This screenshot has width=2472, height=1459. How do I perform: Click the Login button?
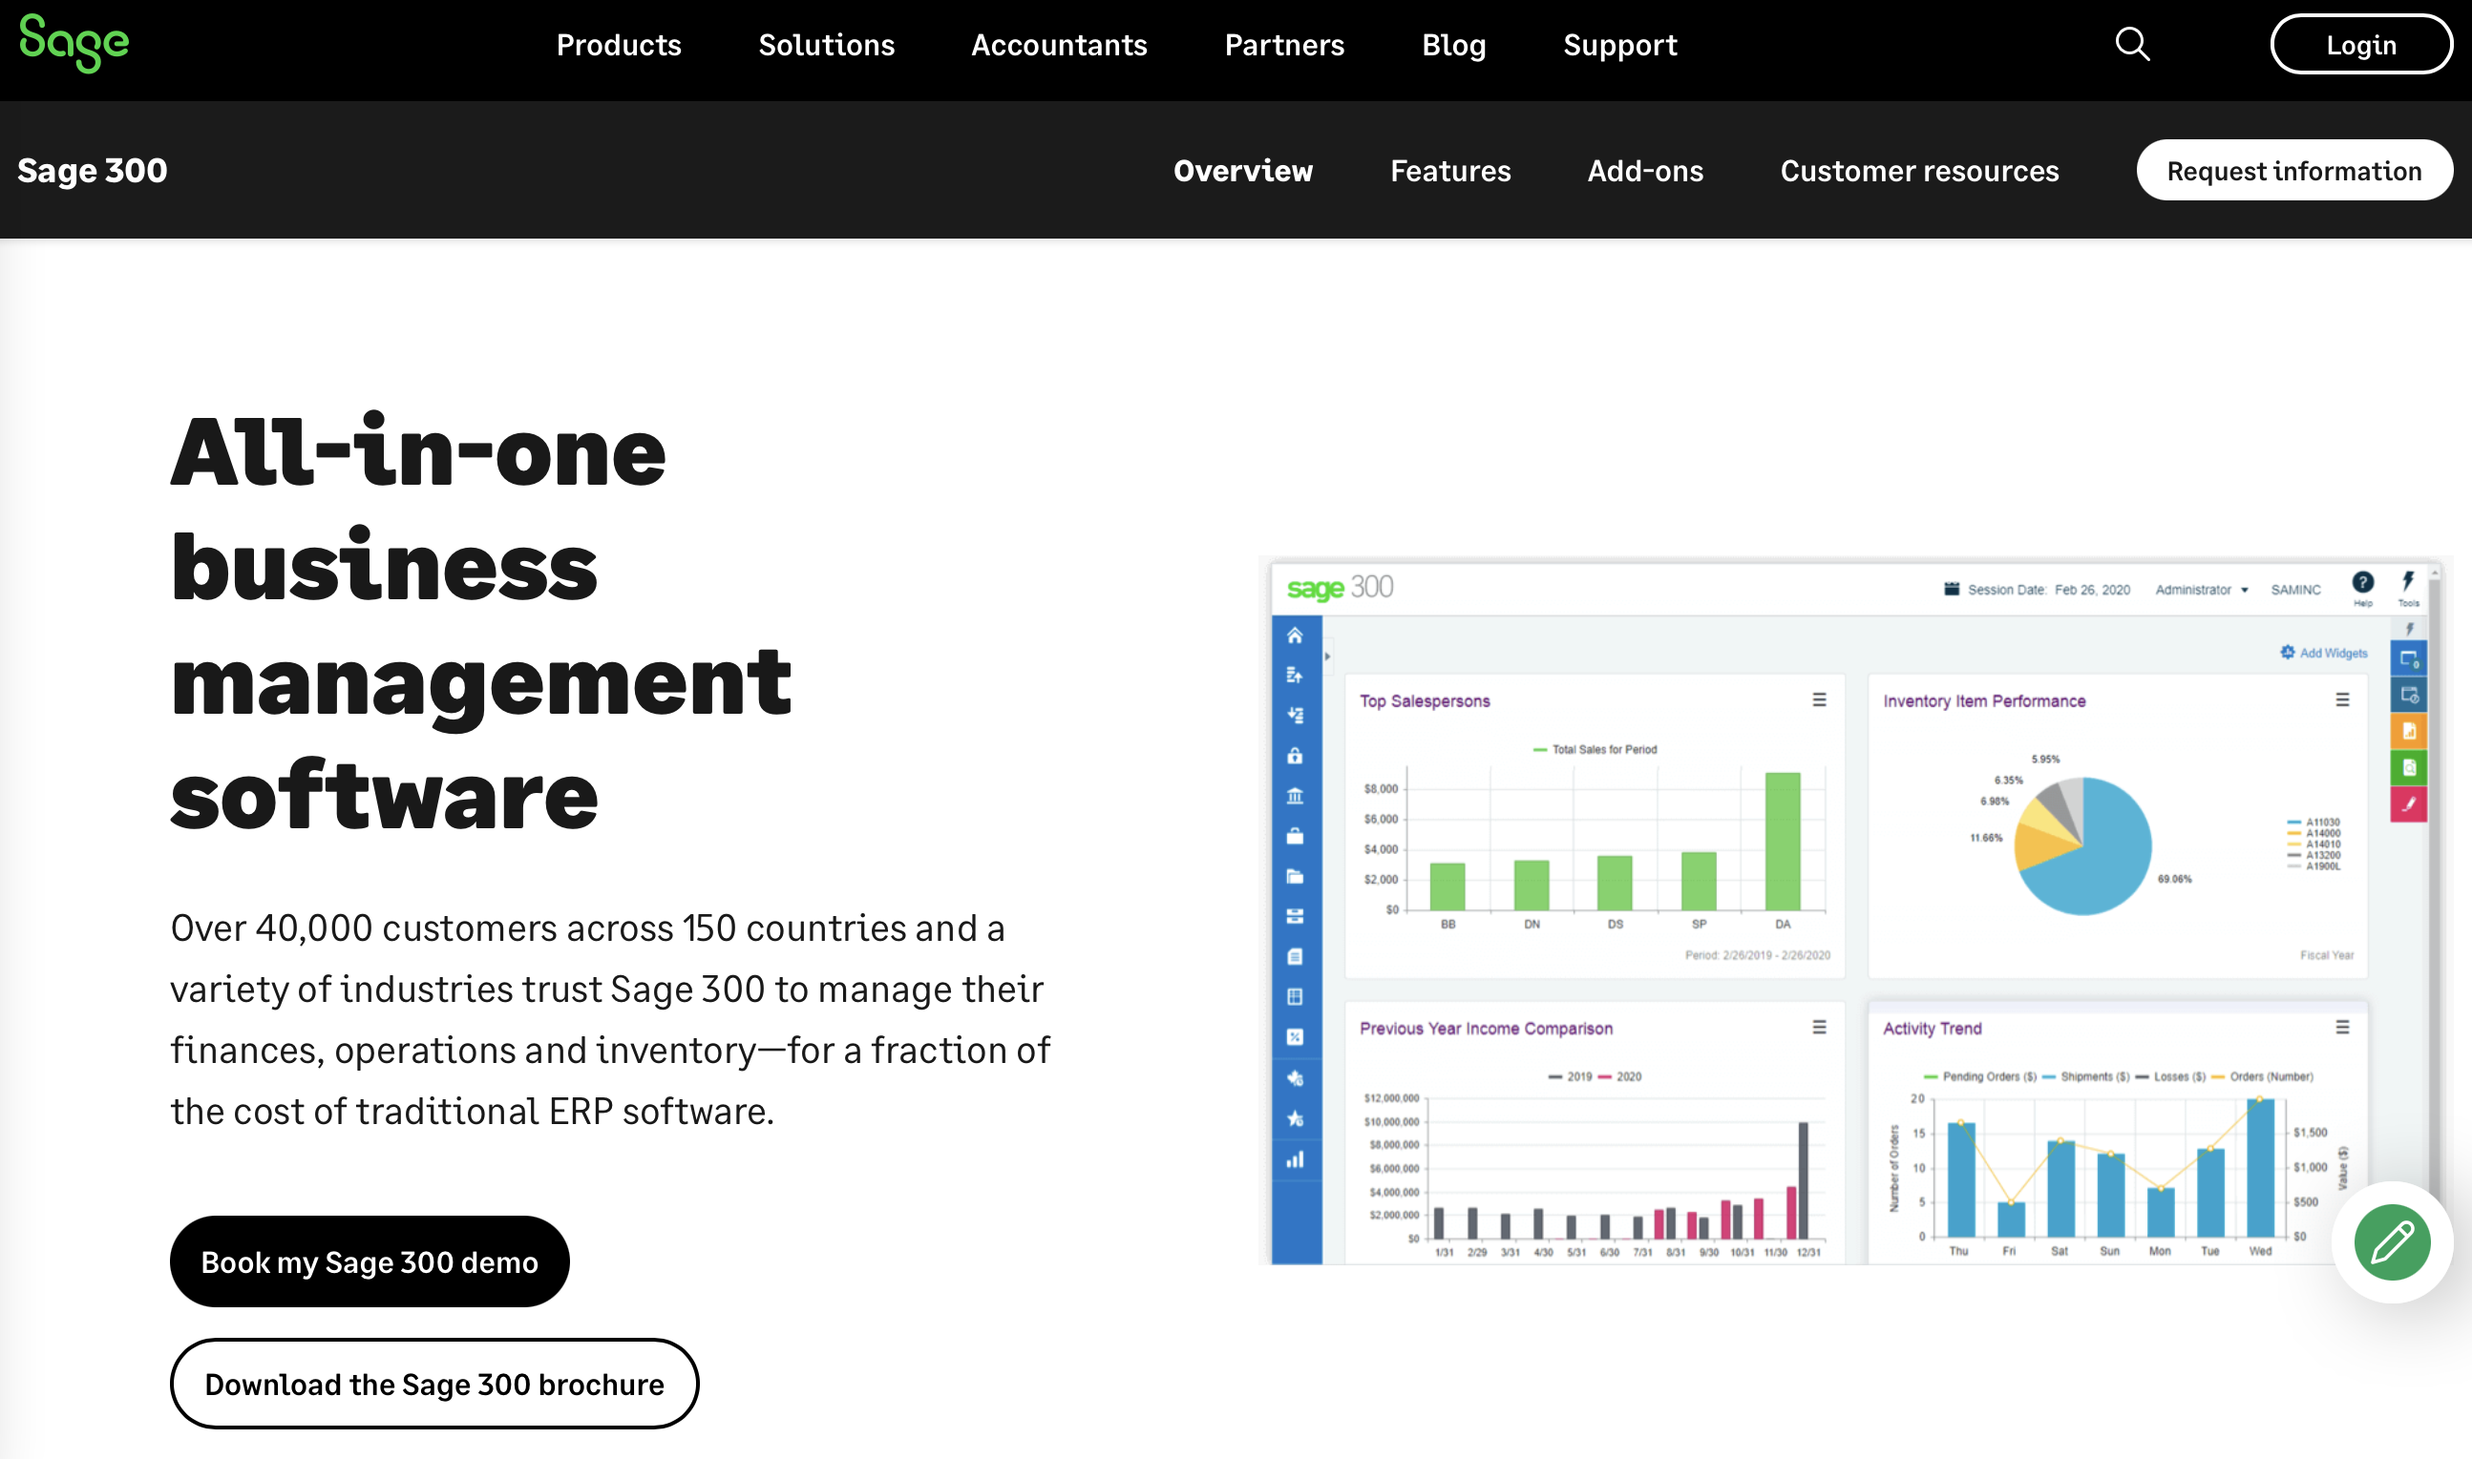tap(2361, 44)
